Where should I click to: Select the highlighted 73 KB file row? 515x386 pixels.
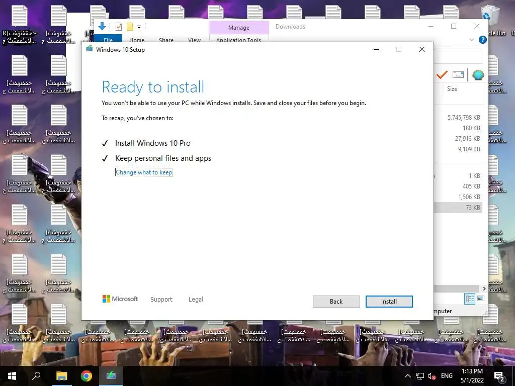click(x=458, y=207)
